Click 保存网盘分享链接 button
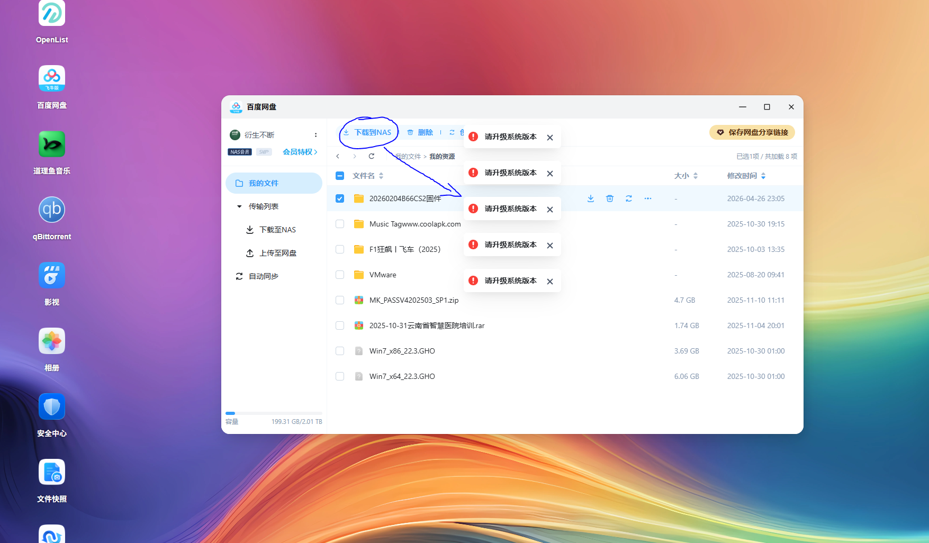Screen dimensions: 929x543 pos(752,132)
